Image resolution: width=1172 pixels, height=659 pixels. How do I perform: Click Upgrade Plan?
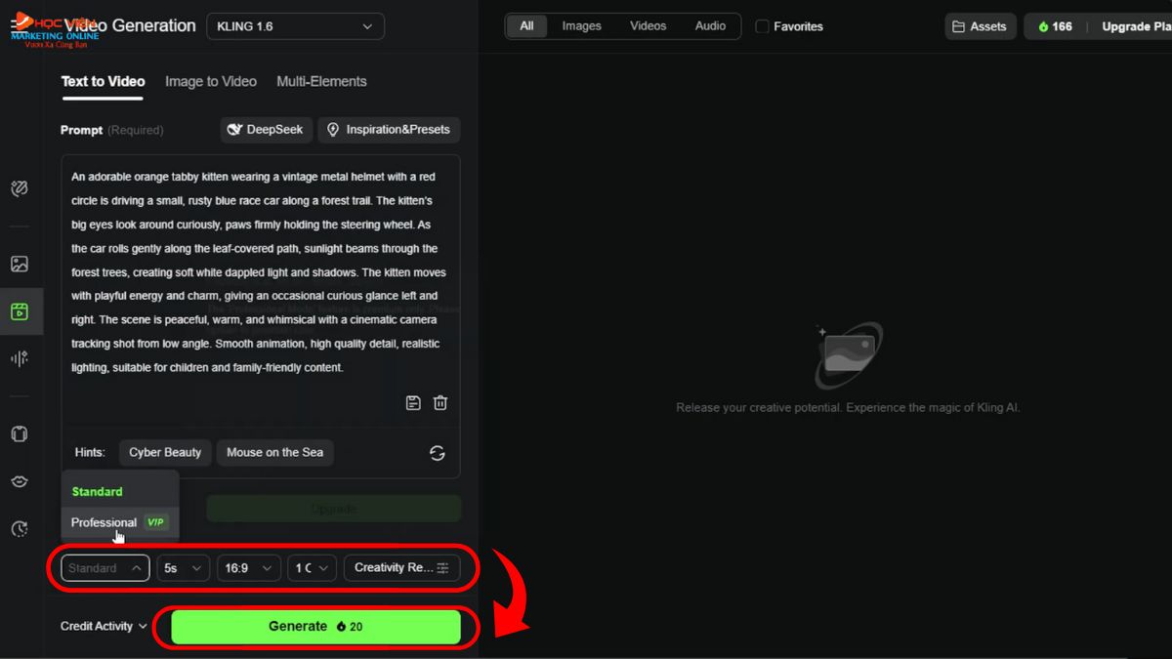click(1135, 26)
